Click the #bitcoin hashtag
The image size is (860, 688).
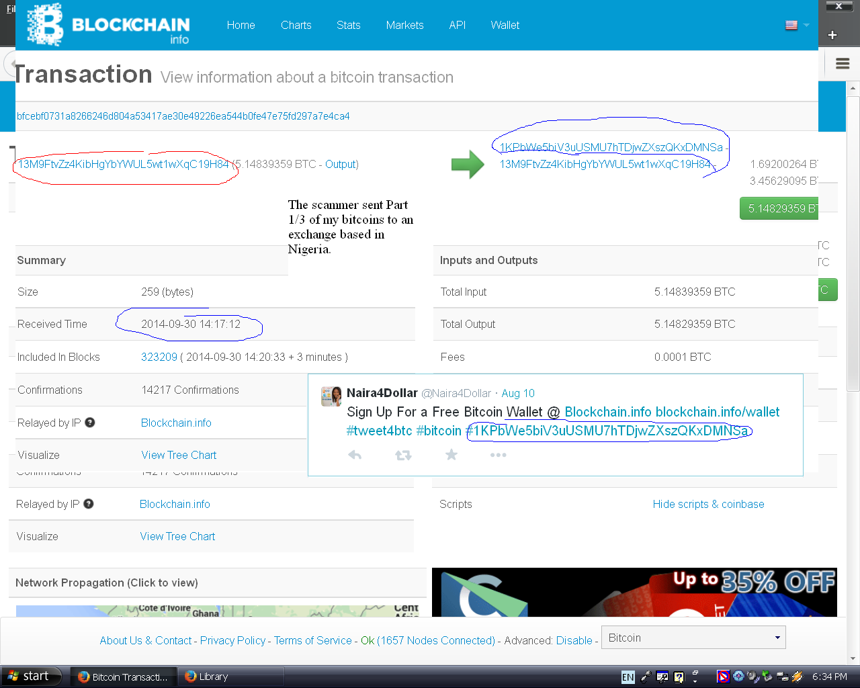[x=439, y=431]
